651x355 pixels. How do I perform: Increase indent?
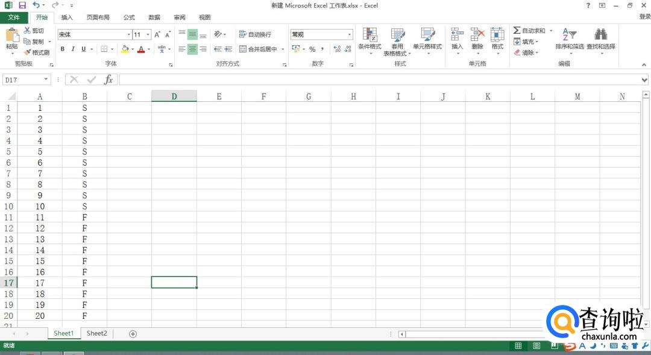(228, 49)
